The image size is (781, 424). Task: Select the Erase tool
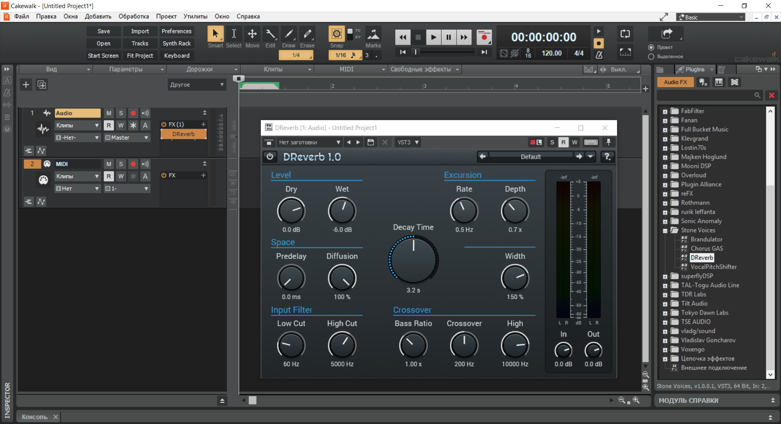307,34
